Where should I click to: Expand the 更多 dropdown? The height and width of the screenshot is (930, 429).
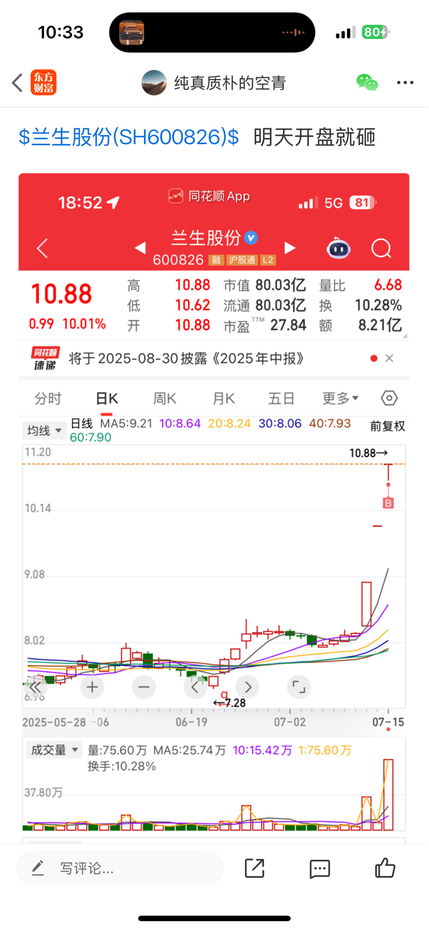pyautogui.click(x=340, y=398)
